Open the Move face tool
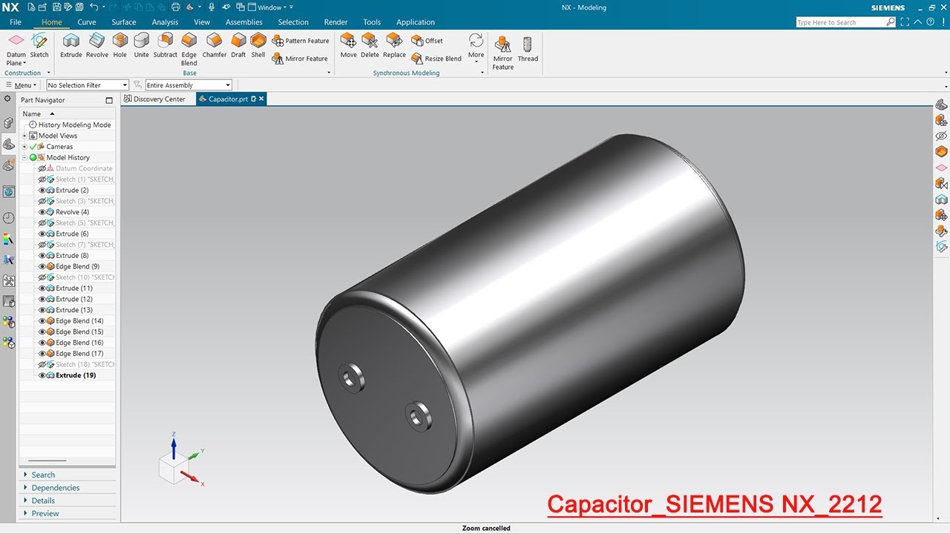Screen dimensions: 950x534 click(348, 45)
